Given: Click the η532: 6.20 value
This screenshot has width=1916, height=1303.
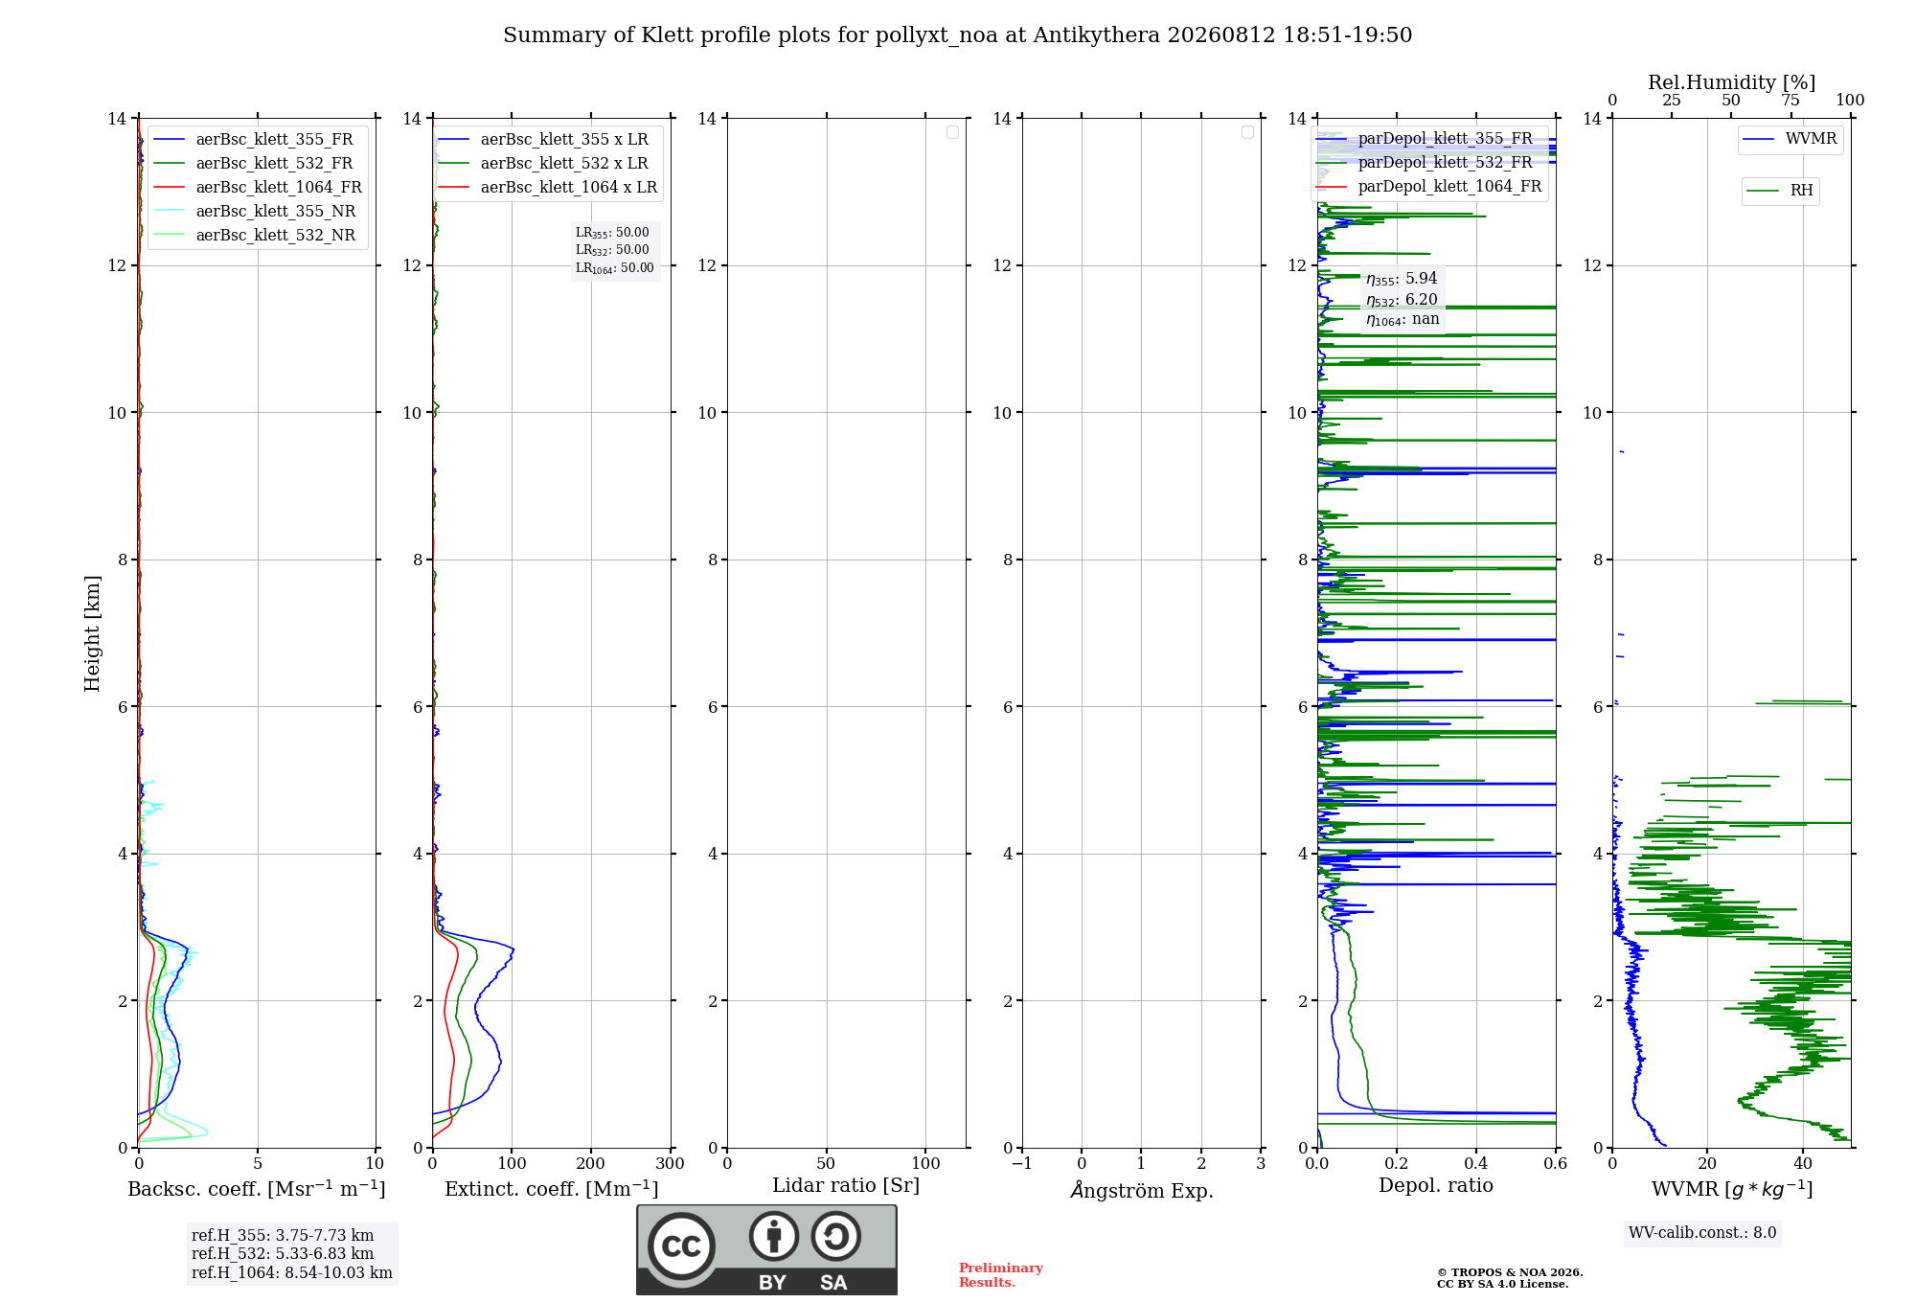Looking at the screenshot, I should (x=1402, y=300).
